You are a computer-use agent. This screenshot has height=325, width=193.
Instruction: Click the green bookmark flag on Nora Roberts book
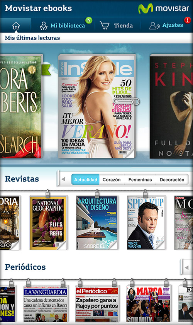point(46,70)
